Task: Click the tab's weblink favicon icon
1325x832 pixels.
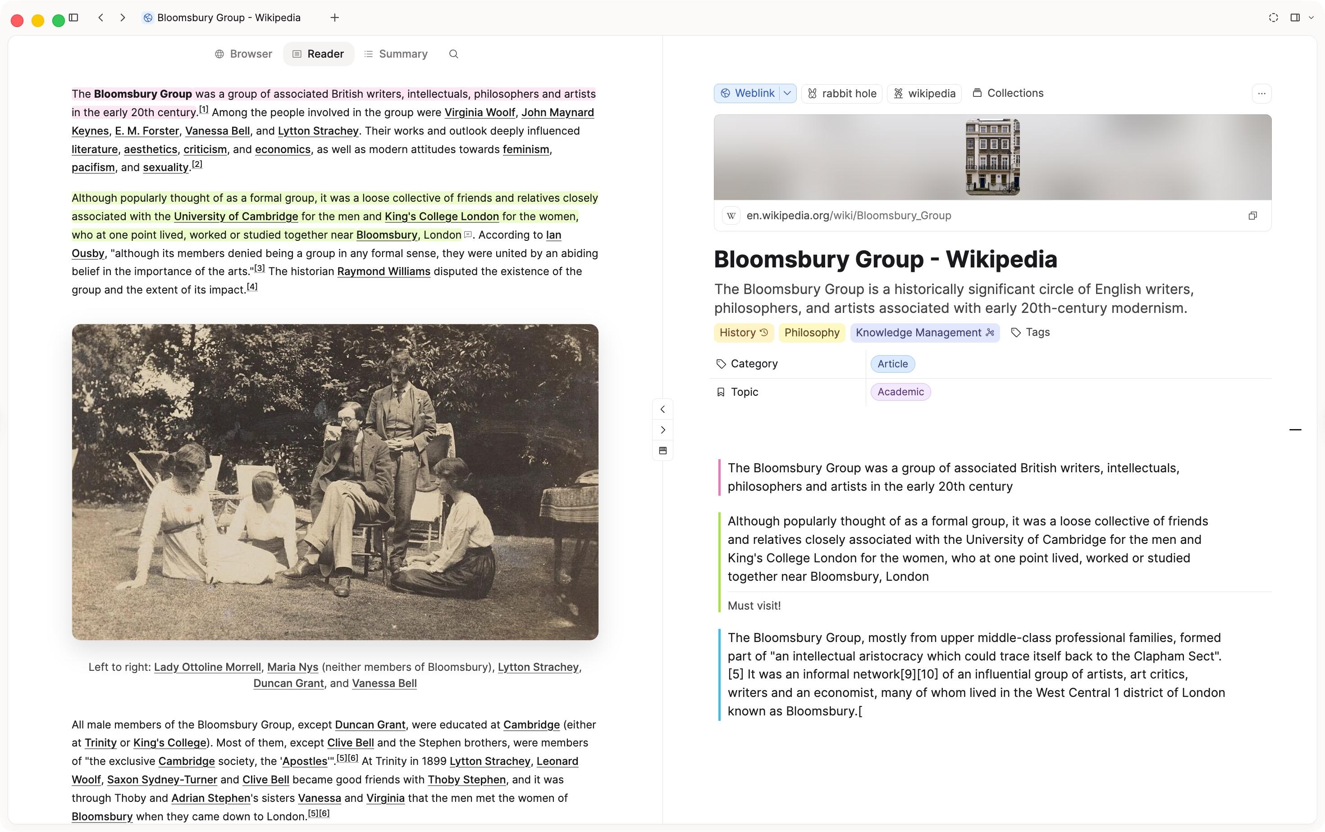Action: pyautogui.click(x=147, y=18)
